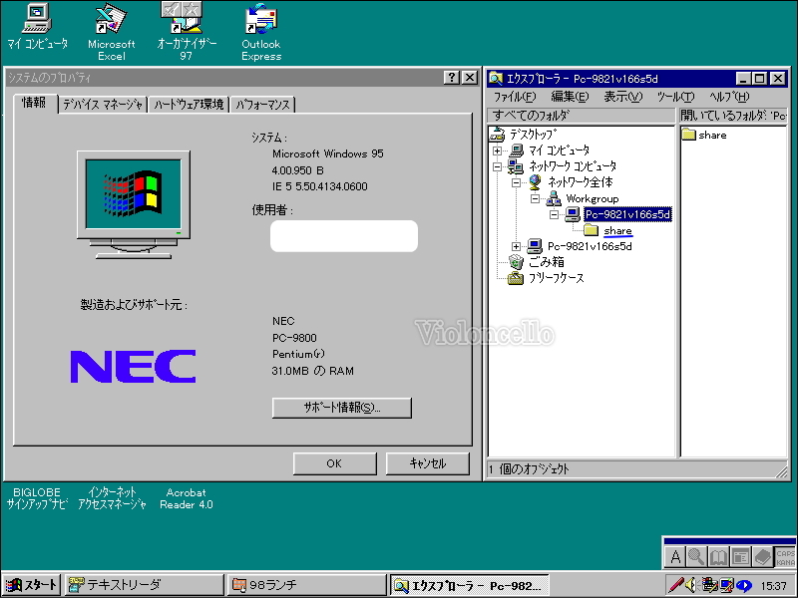
Task: Open インターネットアクセスマネージャ desktop icon
Action: 110,498
